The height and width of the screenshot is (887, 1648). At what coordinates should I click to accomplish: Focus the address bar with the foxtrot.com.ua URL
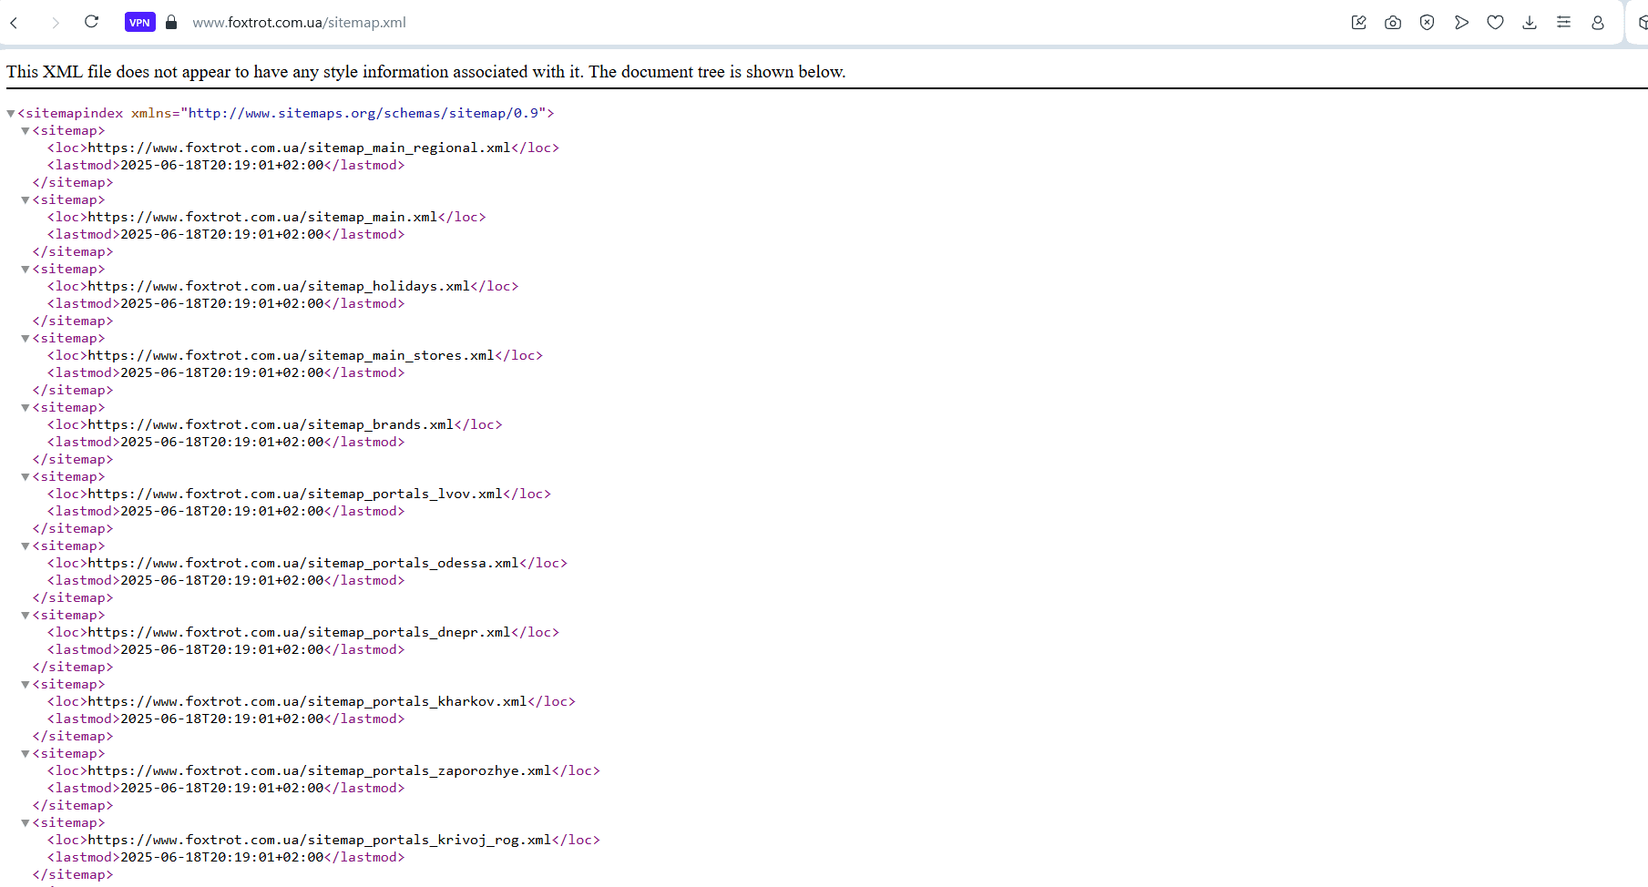pyautogui.click(x=299, y=23)
